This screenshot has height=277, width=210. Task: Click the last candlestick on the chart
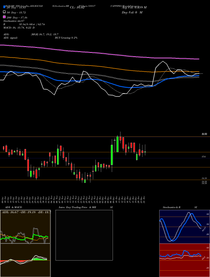pyautogui.click(x=145, y=152)
